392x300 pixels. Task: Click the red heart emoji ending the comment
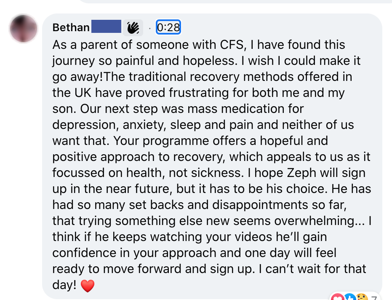pos(87,286)
